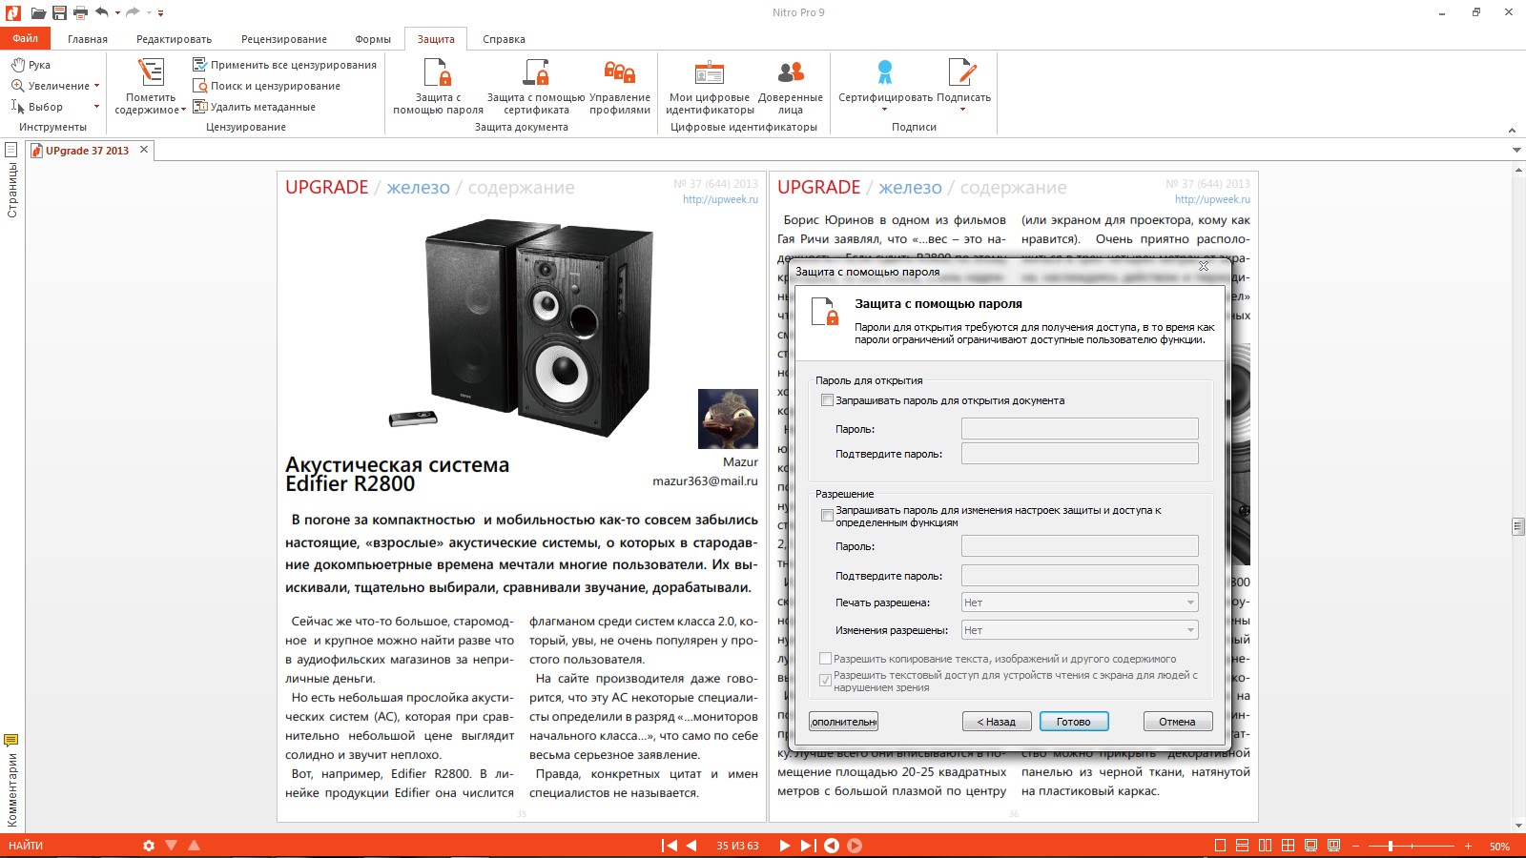Toggle screen reader text access checkbox

[826, 681]
